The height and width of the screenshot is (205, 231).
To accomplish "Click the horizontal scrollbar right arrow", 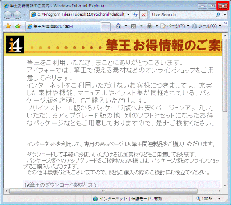I will [x=219, y=191].
